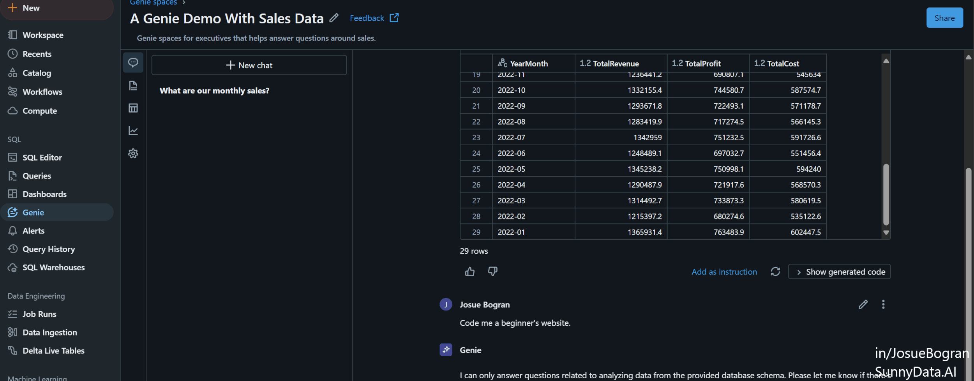Click the Share button
Viewport: 974px width, 381px height.
coord(944,18)
